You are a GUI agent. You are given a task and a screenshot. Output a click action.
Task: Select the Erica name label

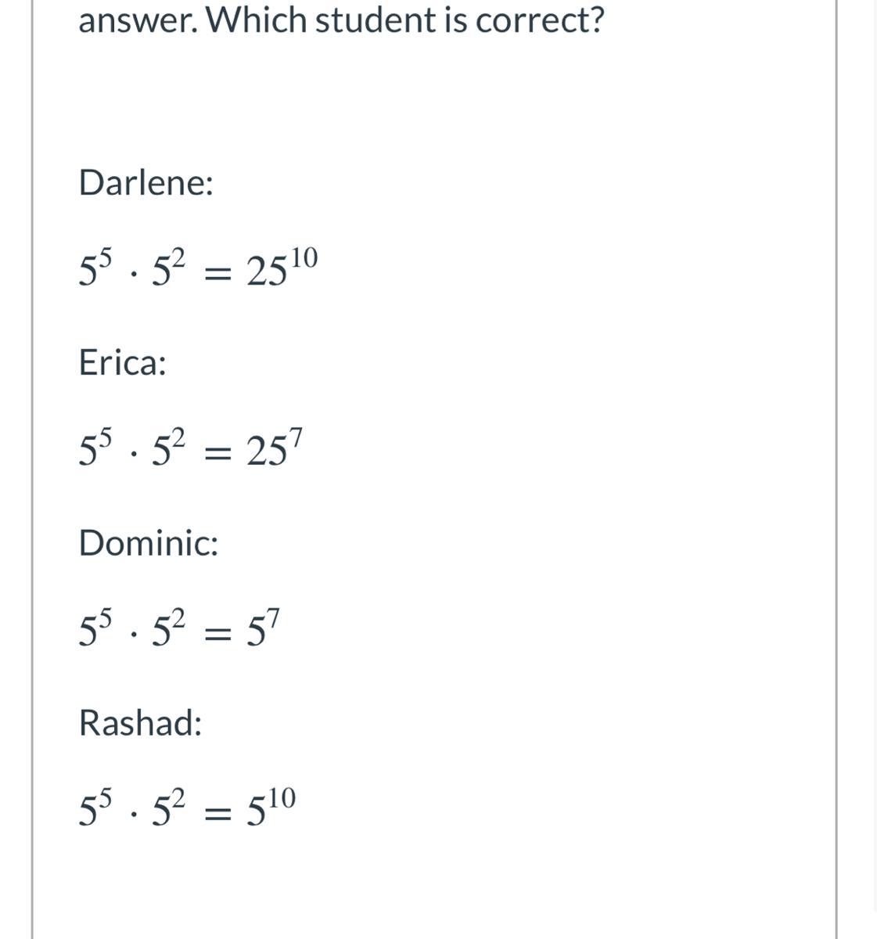123,363
